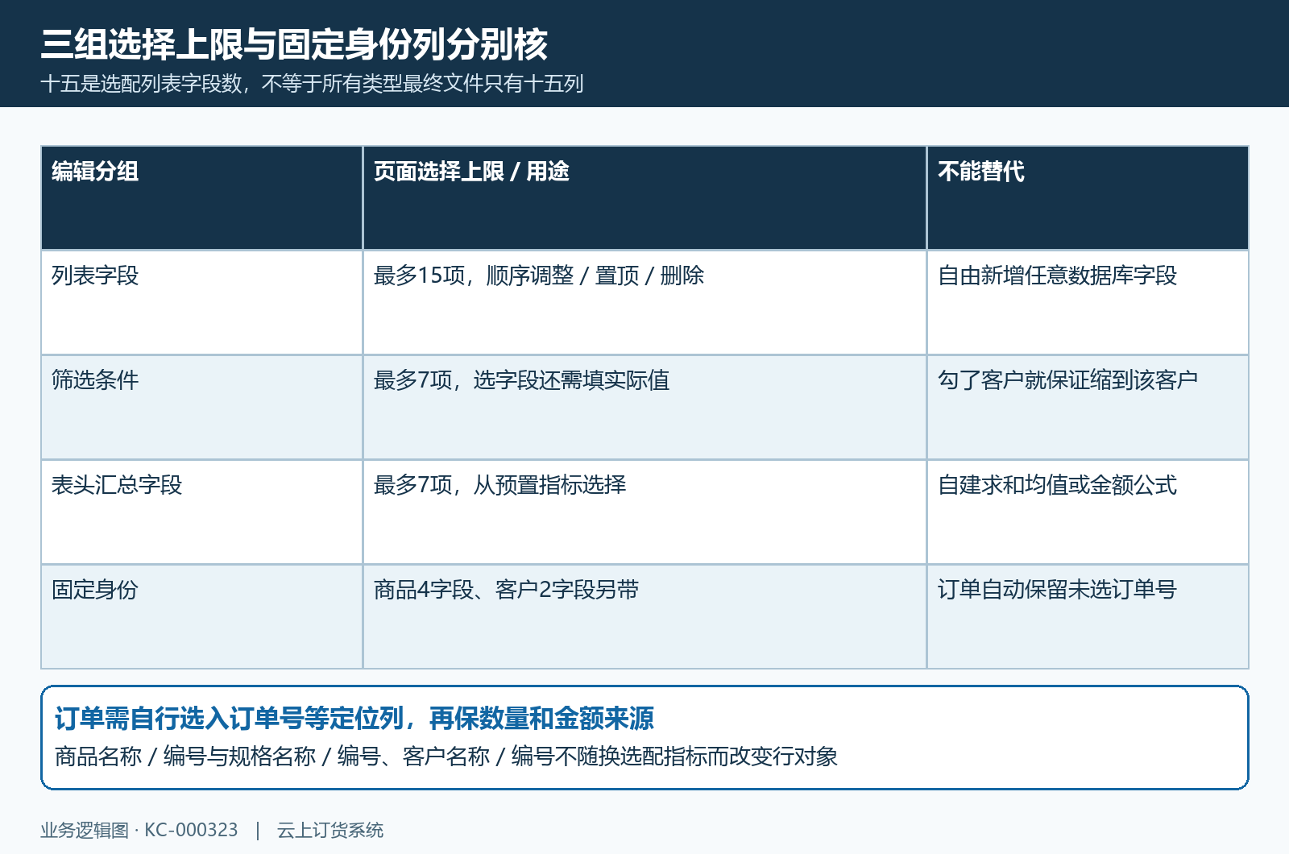The image size is (1289, 854).
Task: Click the footer text 云上订货系统
Action: (x=330, y=830)
